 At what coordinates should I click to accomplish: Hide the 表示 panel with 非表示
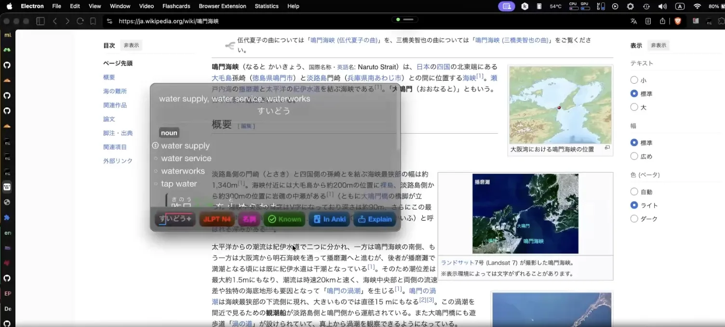click(x=658, y=45)
